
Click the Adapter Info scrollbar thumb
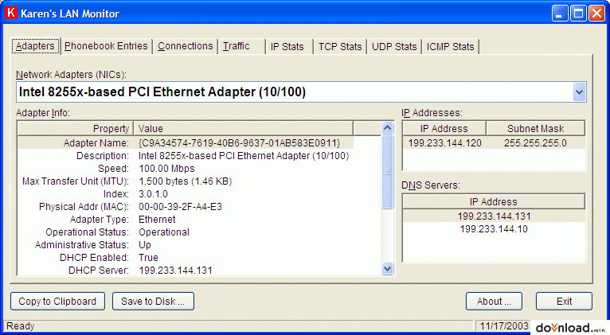pos(388,171)
